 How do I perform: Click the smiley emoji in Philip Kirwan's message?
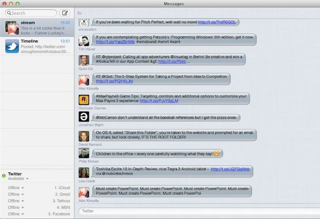tap(216, 153)
